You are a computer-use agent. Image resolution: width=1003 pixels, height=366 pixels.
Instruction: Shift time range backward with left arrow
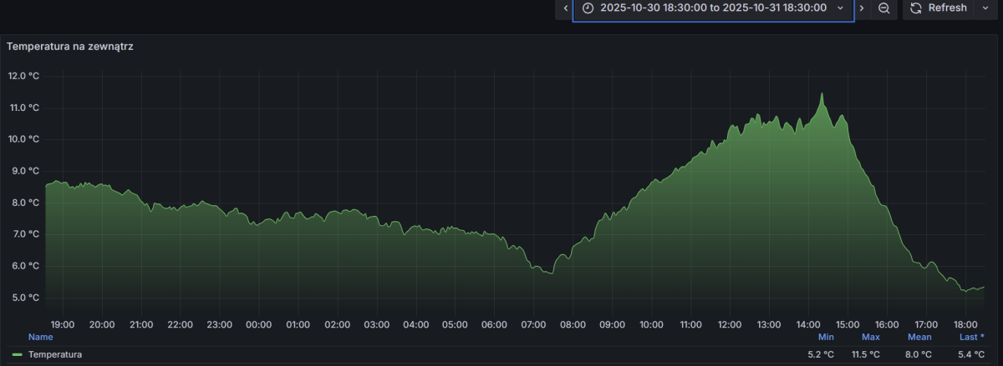(x=566, y=8)
